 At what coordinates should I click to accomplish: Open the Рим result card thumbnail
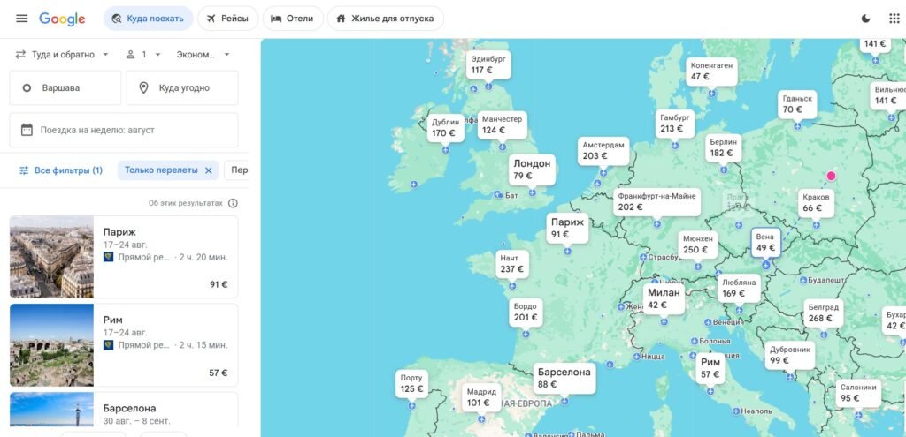(x=51, y=345)
